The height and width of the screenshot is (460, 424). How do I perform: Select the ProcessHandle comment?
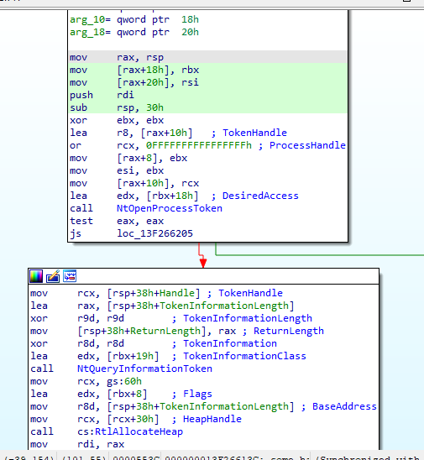[x=307, y=145]
